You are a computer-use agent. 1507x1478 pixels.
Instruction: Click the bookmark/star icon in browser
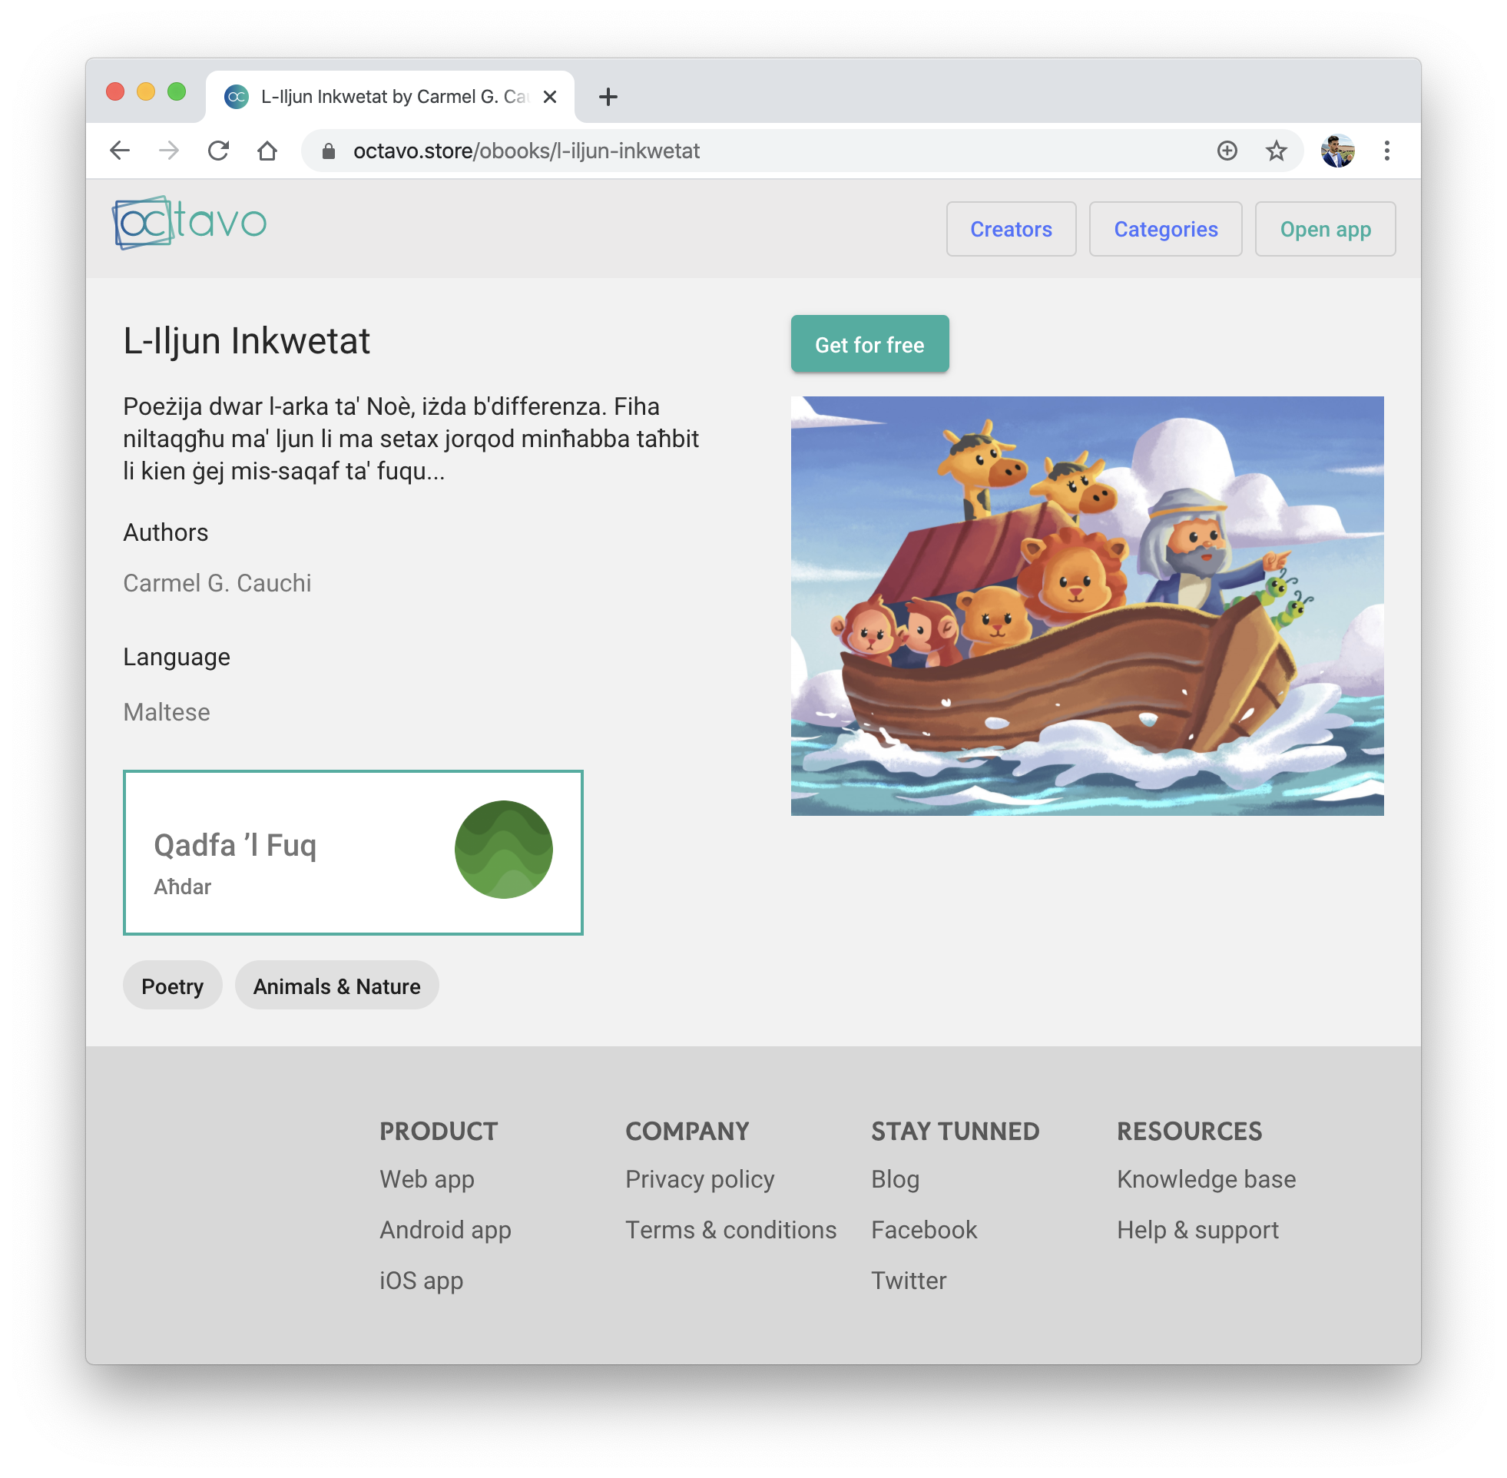point(1276,151)
